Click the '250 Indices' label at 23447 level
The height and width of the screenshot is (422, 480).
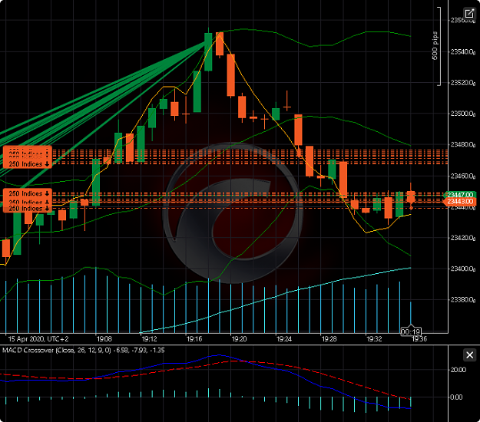[28, 193]
